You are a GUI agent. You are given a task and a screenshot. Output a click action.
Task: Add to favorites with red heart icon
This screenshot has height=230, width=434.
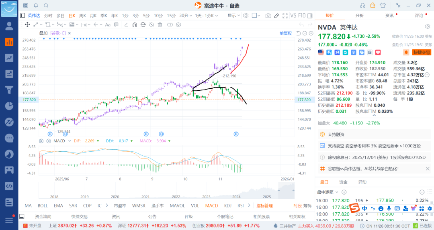click(x=378, y=52)
